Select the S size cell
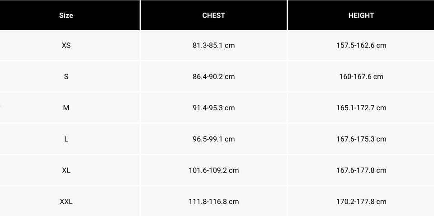434x216 pixels. (x=66, y=76)
